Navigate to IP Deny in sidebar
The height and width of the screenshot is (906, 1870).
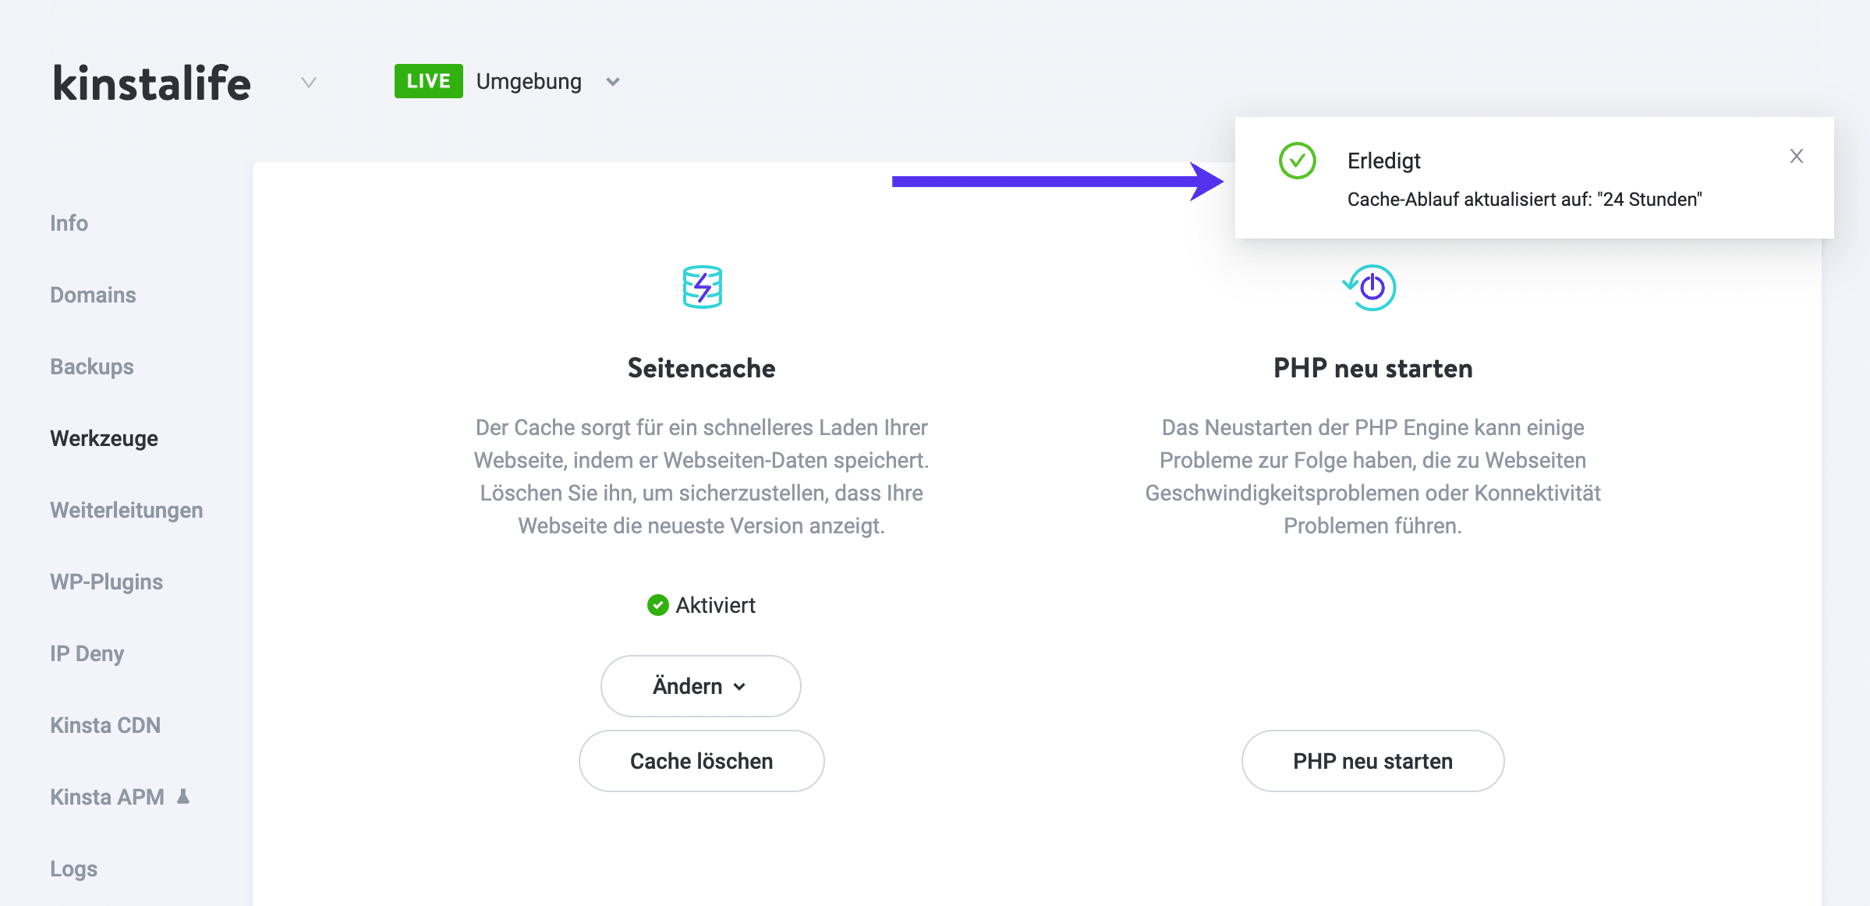point(87,653)
